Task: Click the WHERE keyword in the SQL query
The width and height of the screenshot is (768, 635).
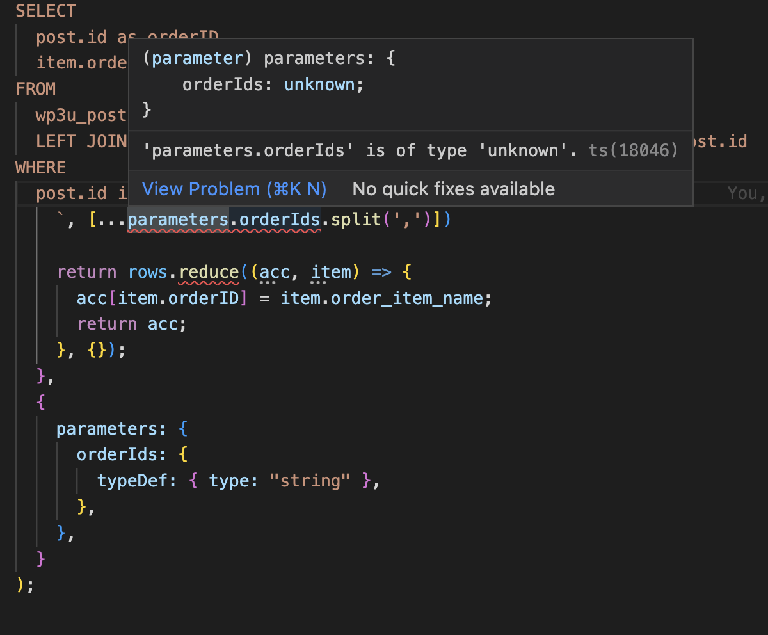Action: coord(40,167)
